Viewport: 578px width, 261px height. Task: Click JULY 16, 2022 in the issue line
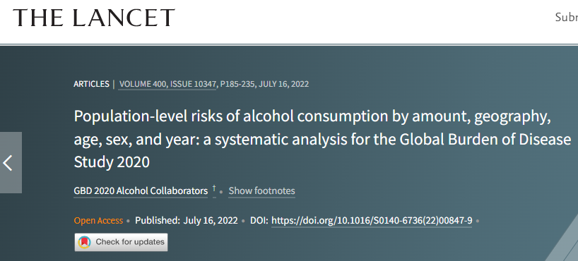coord(284,84)
